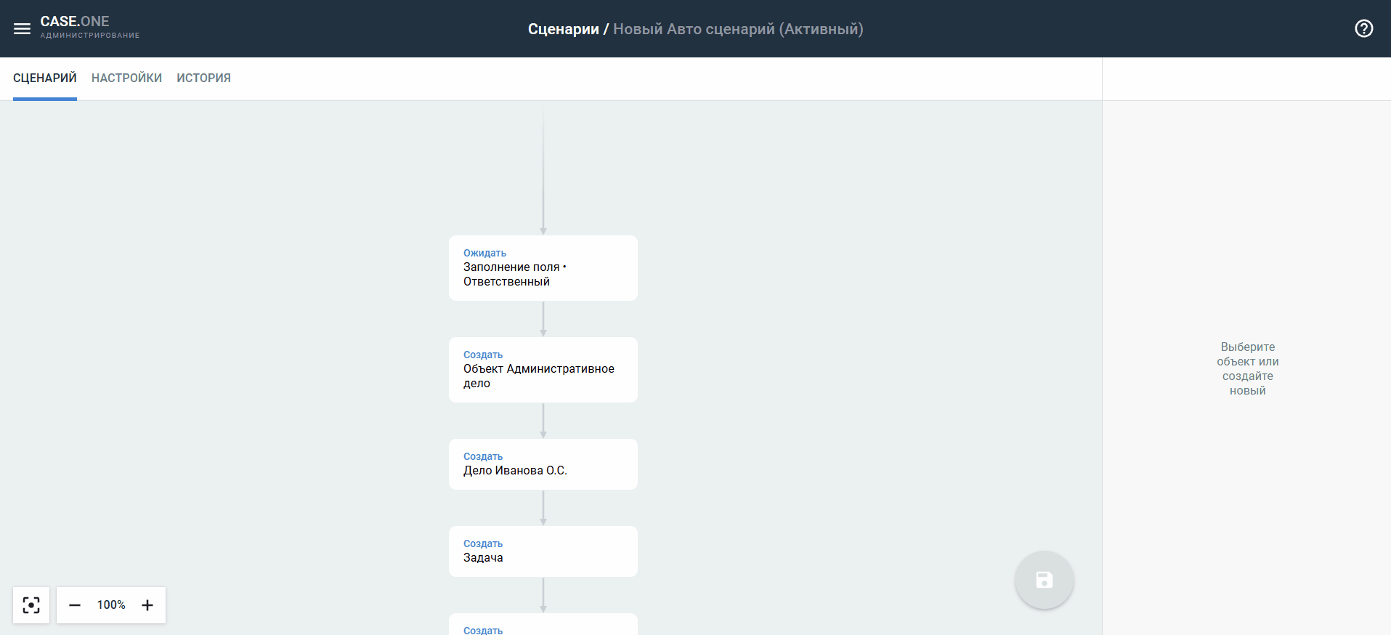Zoom out with the minus button
The height and width of the screenshot is (635, 1391).
pos(75,605)
